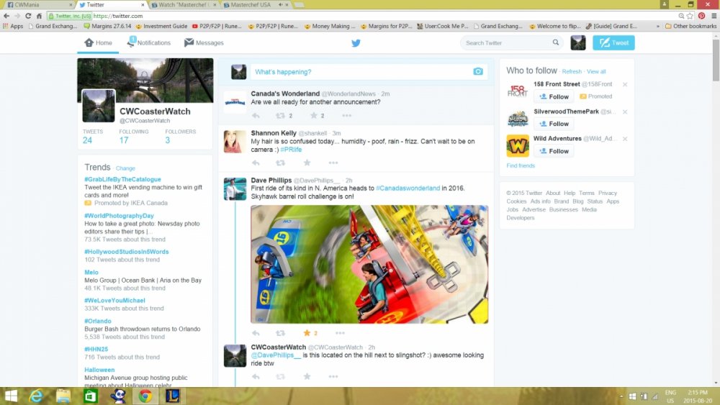Click the search magnifier in Search Twitter
The height and width of the screenshot is (405, 720).
[x=556, y=42]
